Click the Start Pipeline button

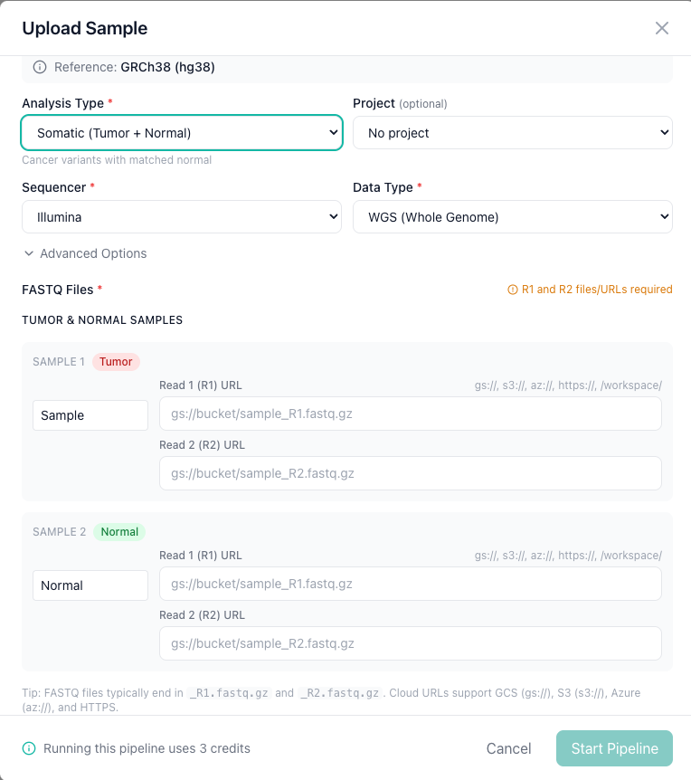tap(614, 748)
